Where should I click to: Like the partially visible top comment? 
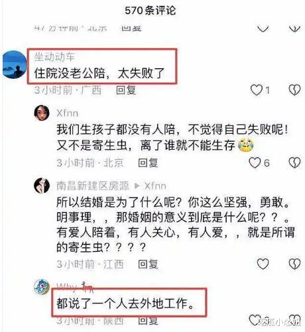(263, 28)
